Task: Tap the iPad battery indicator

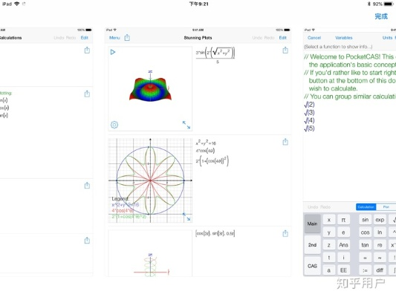Action: [389, 4]
